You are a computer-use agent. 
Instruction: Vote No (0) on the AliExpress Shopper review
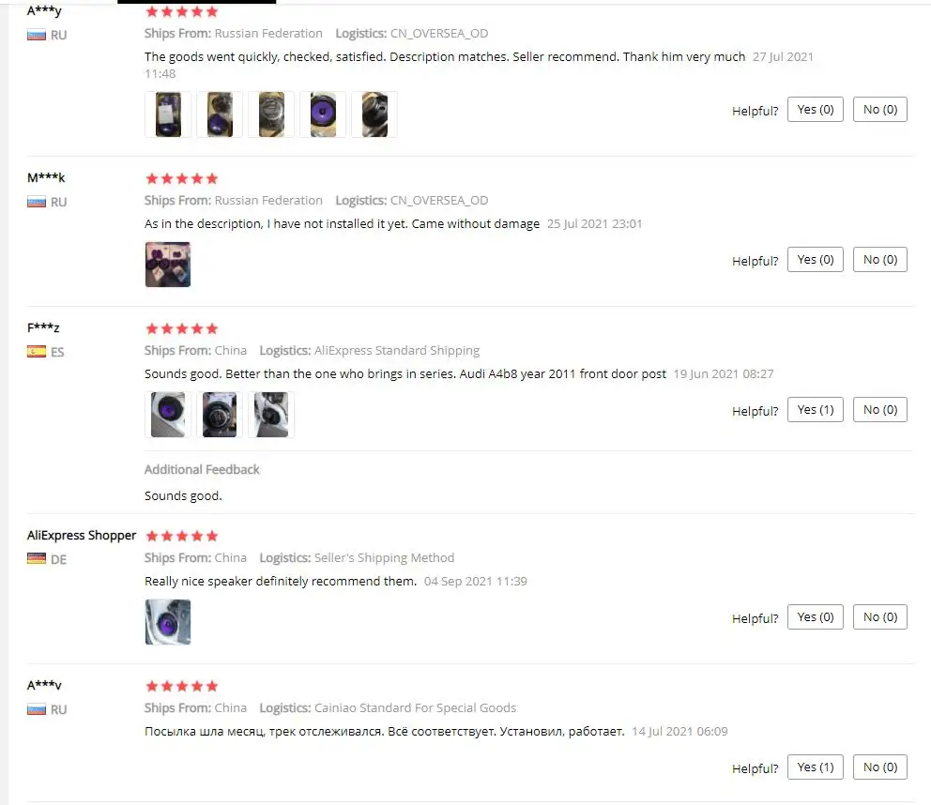(880, 617)
